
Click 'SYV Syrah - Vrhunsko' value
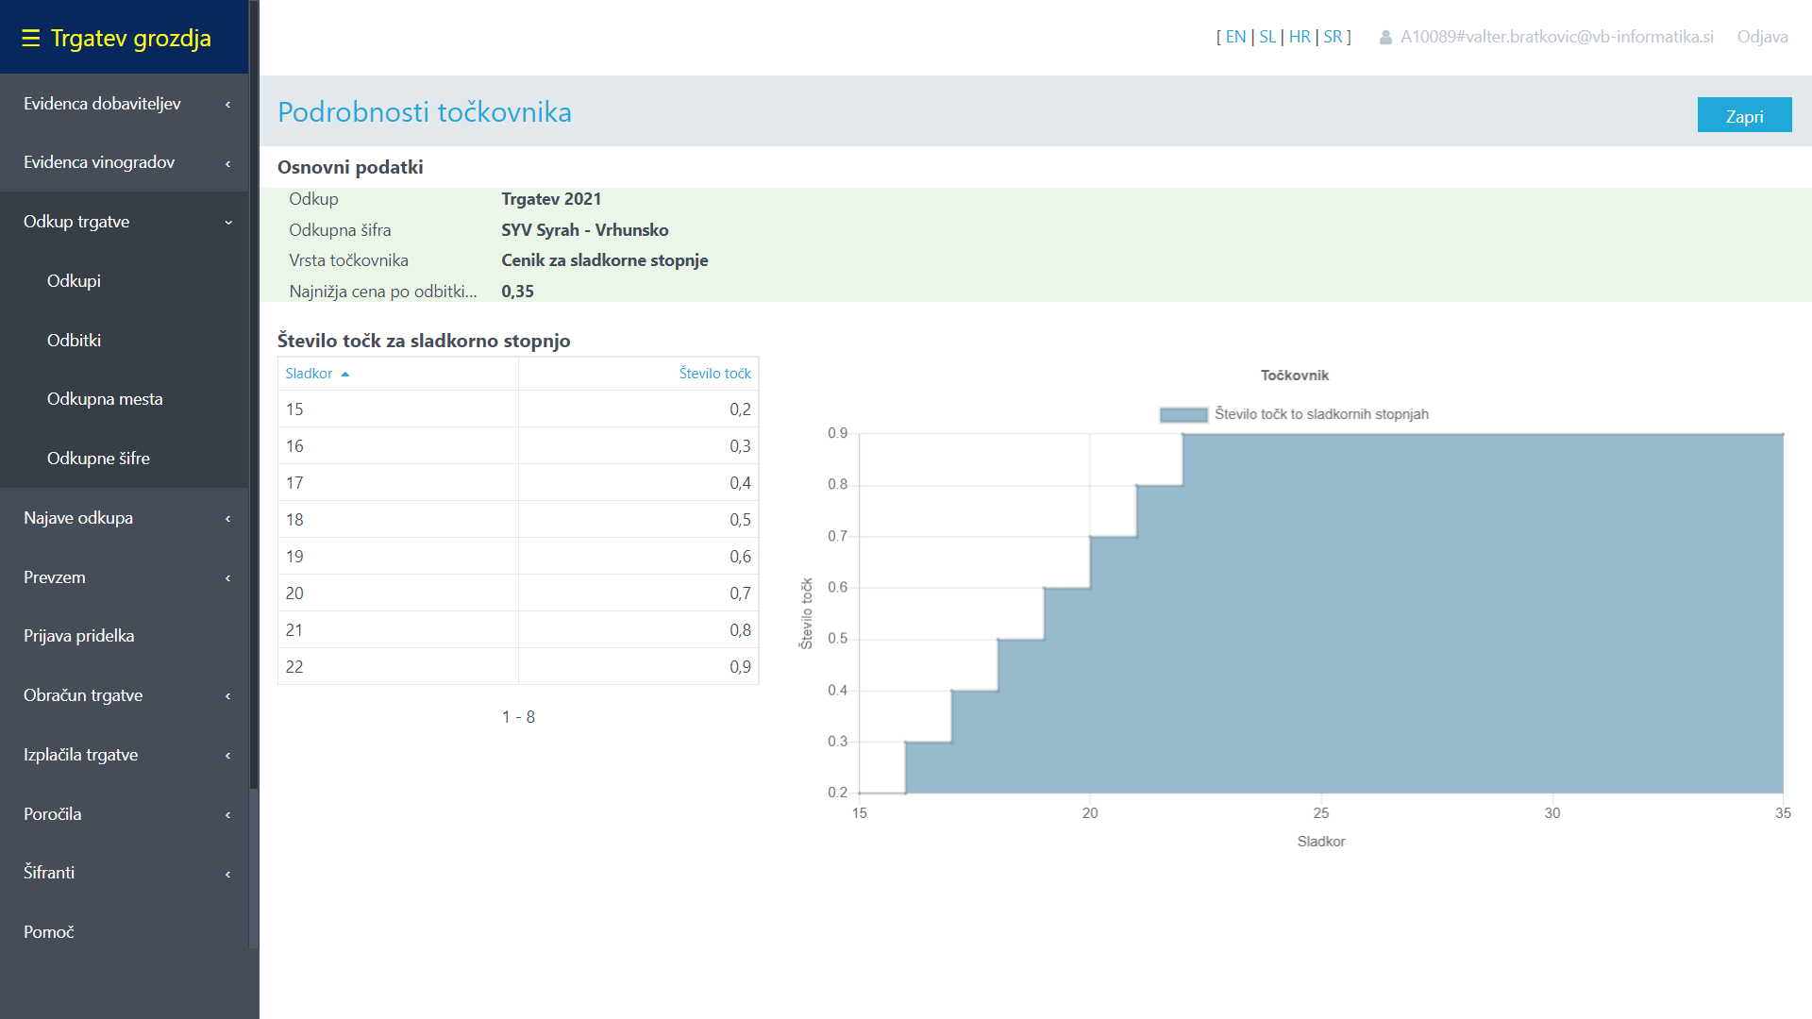coord(585,230)
